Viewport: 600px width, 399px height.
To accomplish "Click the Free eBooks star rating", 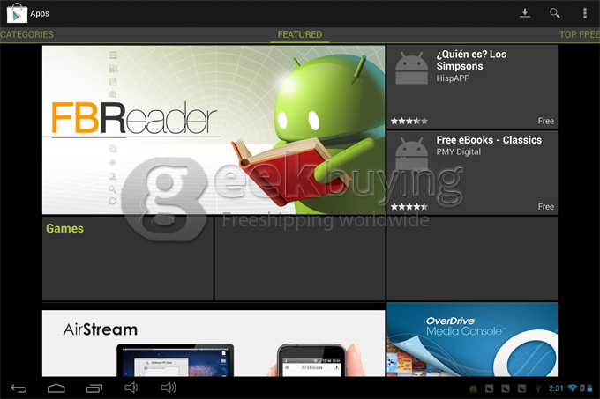I will 409,207.
